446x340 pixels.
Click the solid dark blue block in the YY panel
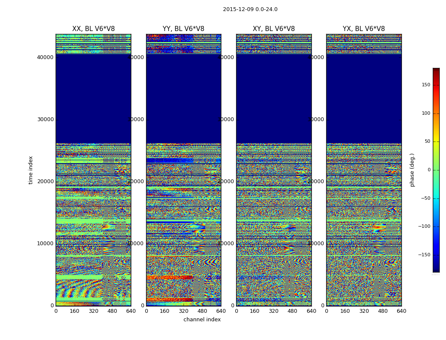[183, 98]
